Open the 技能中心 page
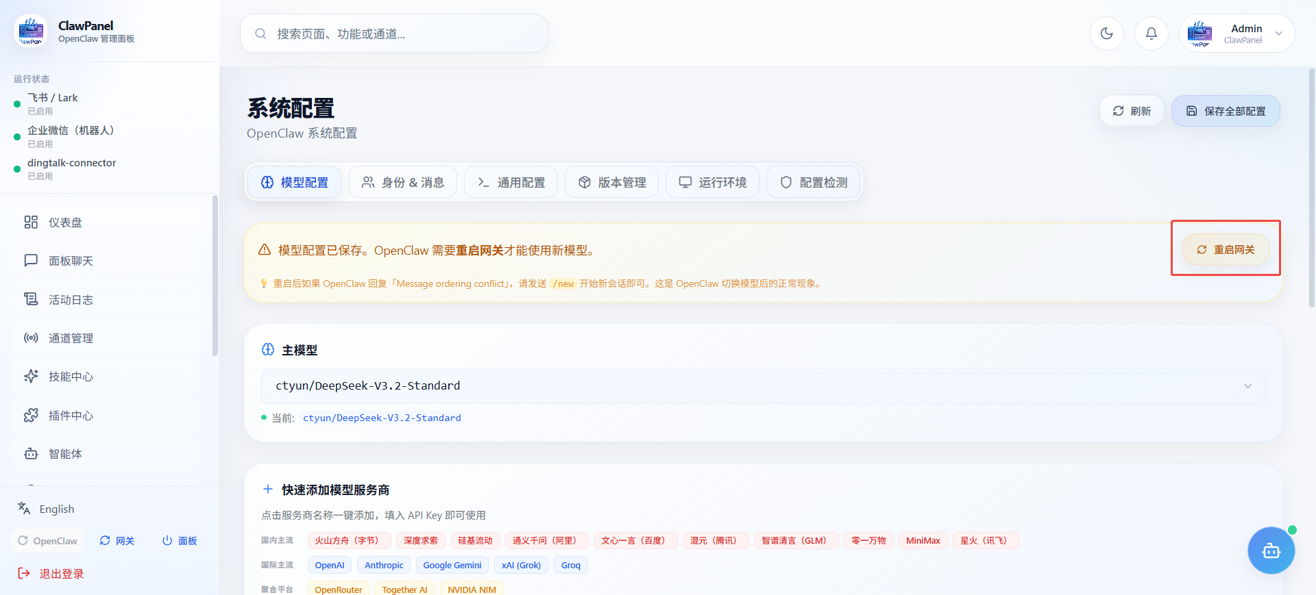 pos(71,377)
